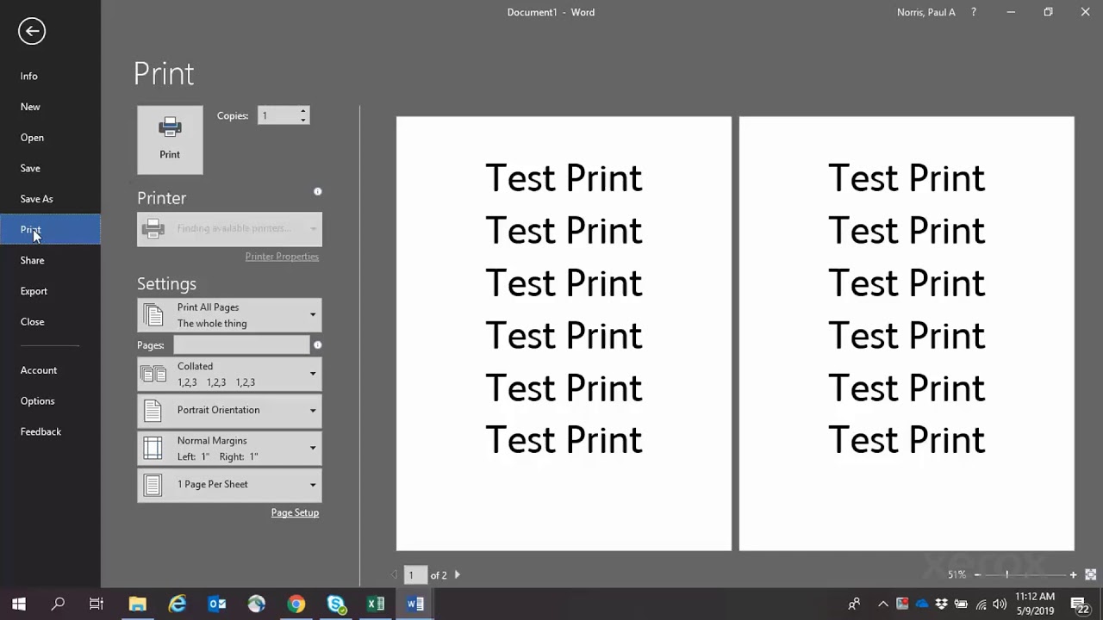Click the Printer info icon
Viewport: 1103px width, 620px height.
pos(317,192)
